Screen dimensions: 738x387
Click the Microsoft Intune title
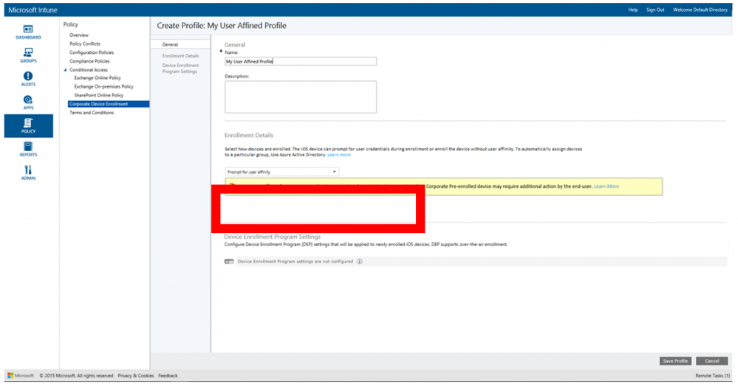click(33, 10)
